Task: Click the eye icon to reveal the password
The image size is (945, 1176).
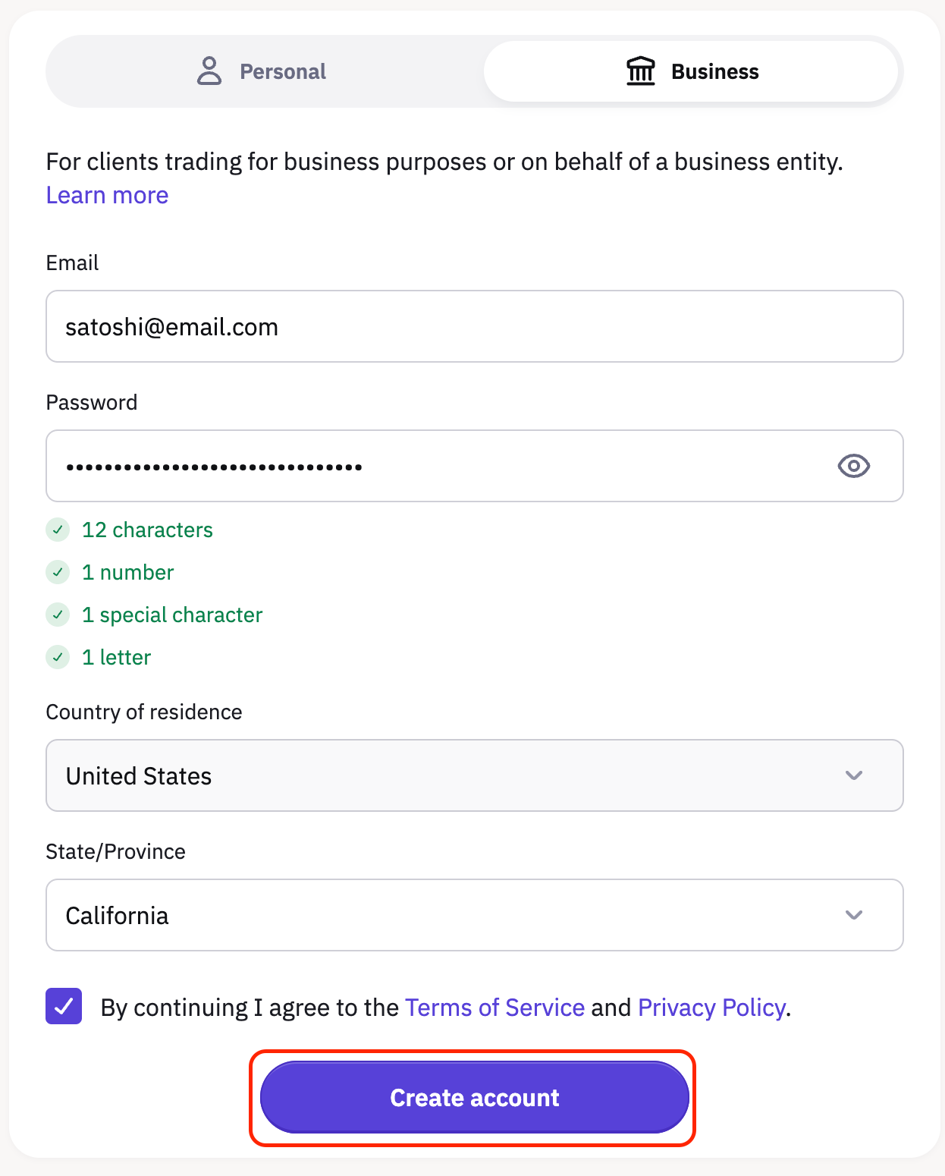Action: [852, 466]
